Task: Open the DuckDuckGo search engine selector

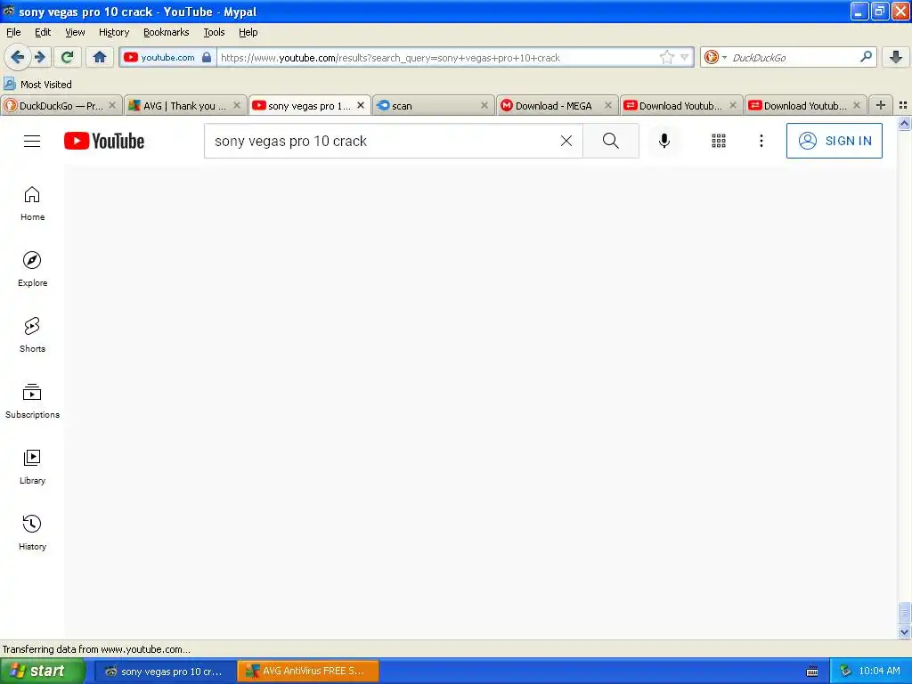Action: [x=715, y=57]
